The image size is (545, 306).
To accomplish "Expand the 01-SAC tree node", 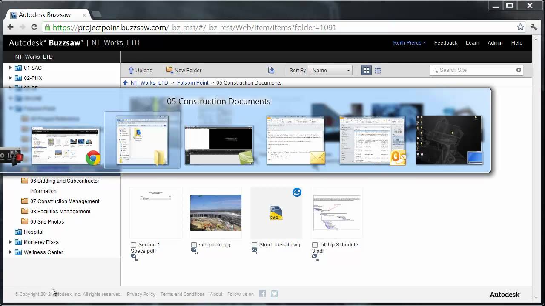I will point(11,68).
